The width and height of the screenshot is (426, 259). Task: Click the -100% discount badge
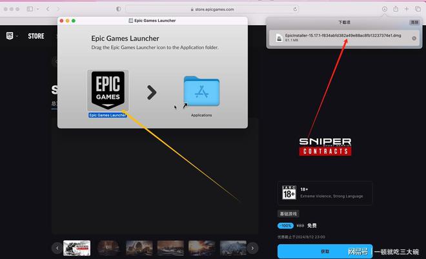pyautogui.click(x=285, y=225)
